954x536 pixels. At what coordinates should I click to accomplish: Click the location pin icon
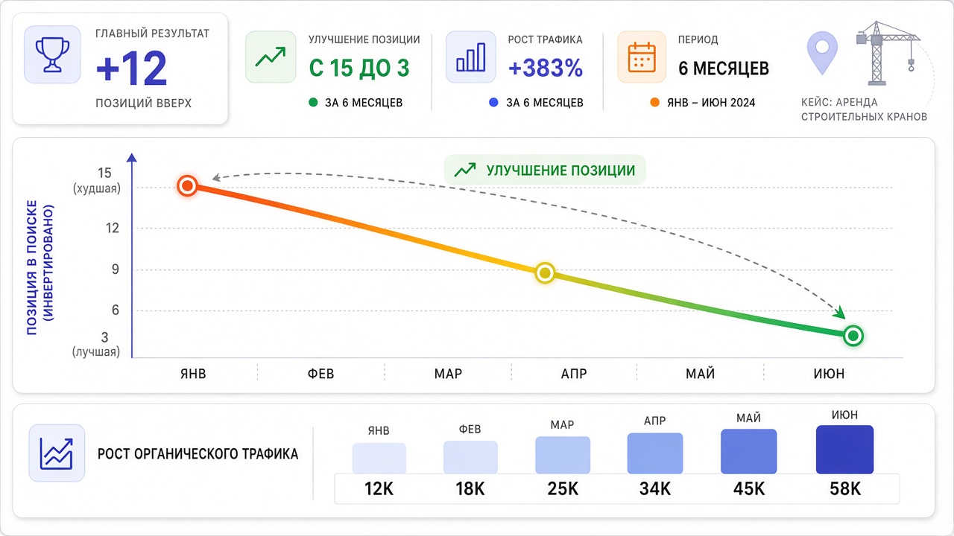pyautogui.click(x=822, y=55)
